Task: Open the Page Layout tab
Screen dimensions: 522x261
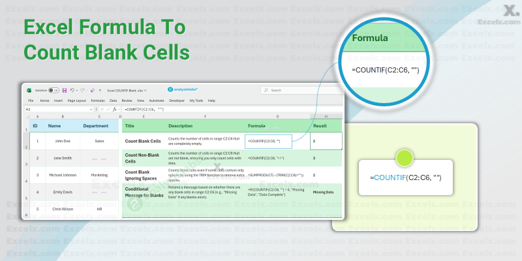Action: (x=77, y=100)
